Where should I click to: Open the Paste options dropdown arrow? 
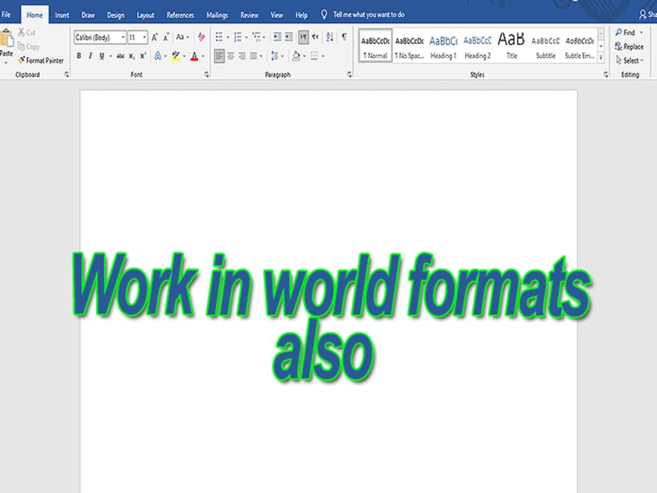tap(6, 63)
